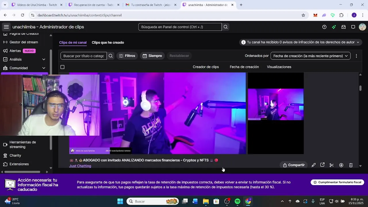Open Chrome profile J button
This screenshot has width=368, height=207.
click(x=354, y=15)
